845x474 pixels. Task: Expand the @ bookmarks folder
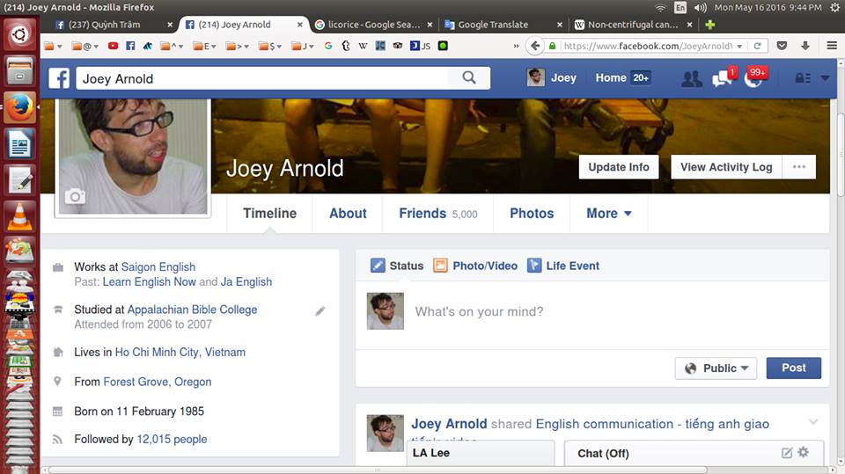[85, 47]
